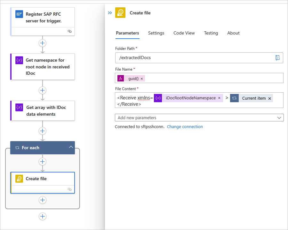
Task: Switch to the Settings tab
Action: click(x=156, y=33)
